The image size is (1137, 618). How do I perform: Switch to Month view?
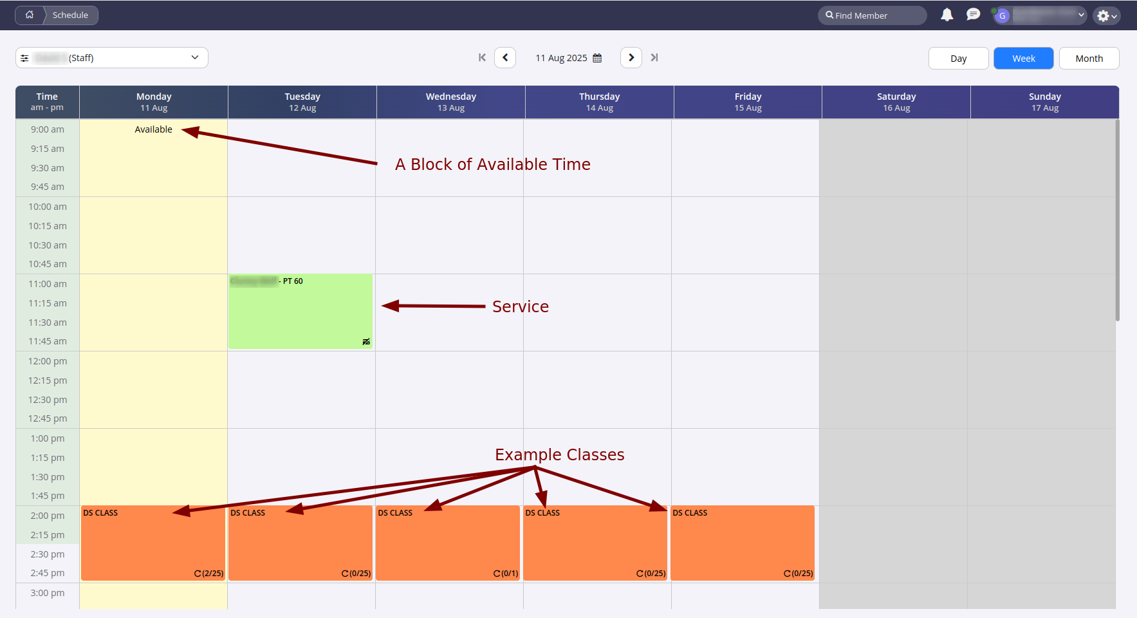(1089, 59)
